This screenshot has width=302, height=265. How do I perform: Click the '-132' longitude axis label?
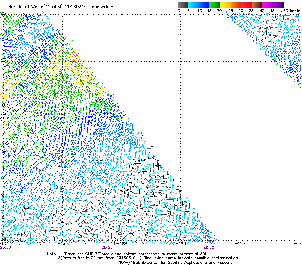tap(63, 243)
